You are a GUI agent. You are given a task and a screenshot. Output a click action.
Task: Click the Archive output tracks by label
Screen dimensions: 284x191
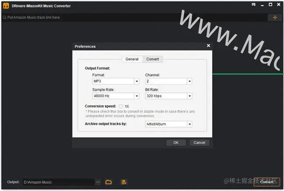click(x=106, y=124)
